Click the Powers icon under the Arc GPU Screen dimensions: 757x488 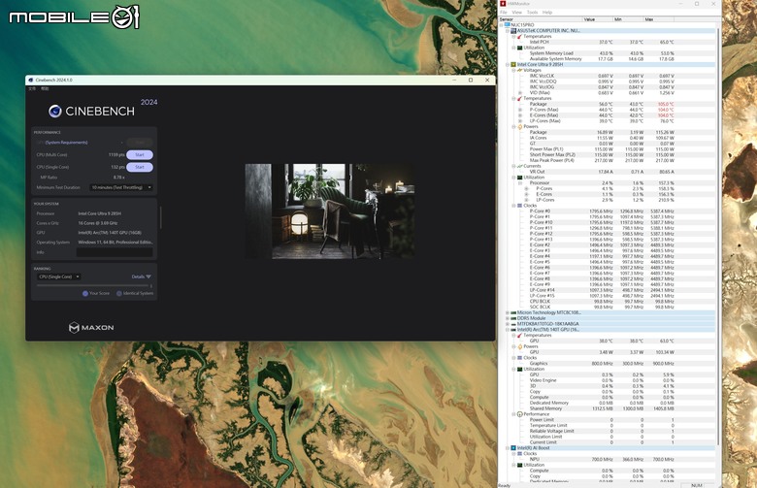pos(520,346)
